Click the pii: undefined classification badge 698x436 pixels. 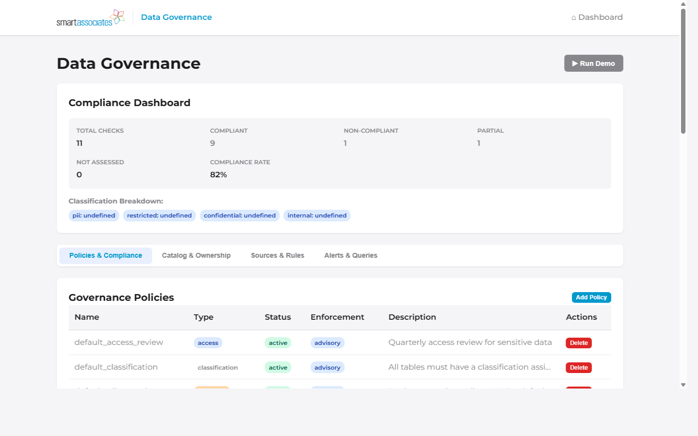(94, 215)
